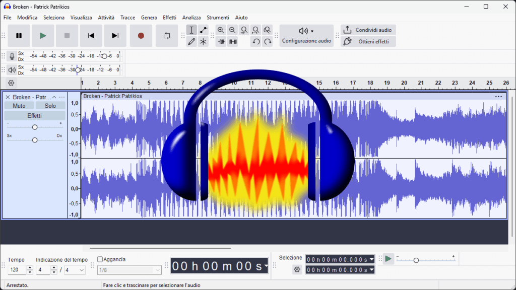Trim audio outside selection icon
The height and width of the screenshot is (290, 516).
click(x=221, y=41)
